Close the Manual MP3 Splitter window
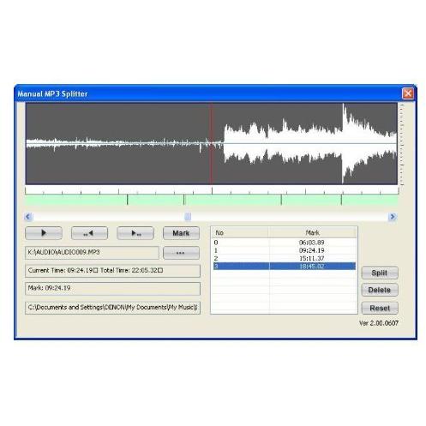The image size is (426, 426). (x=408, y=93)
